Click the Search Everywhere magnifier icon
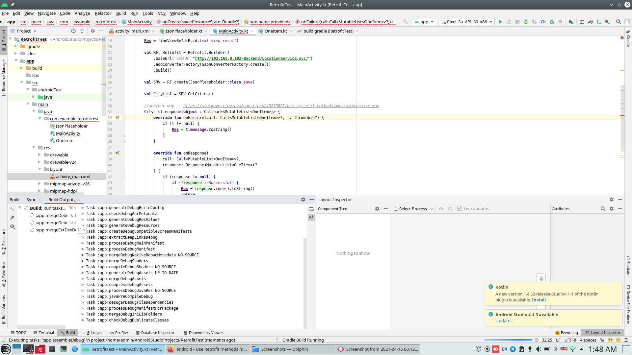This screenshot has width=632, height=355. click(x=619, y=22)
